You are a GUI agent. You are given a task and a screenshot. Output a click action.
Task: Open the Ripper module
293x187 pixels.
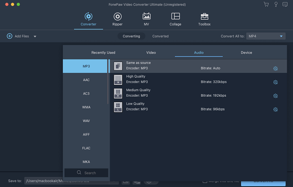(118, 19)
